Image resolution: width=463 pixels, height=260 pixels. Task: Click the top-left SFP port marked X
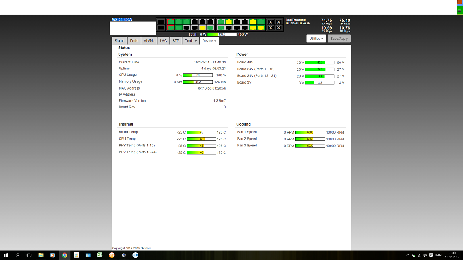pyautogui.click(x=271, y=22)
